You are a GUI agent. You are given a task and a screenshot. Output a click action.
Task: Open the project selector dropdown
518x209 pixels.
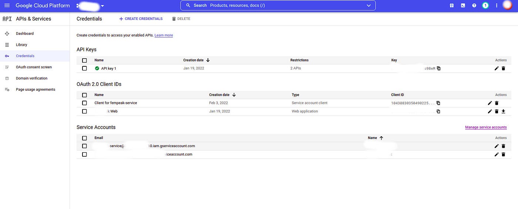tap(90, 6)
